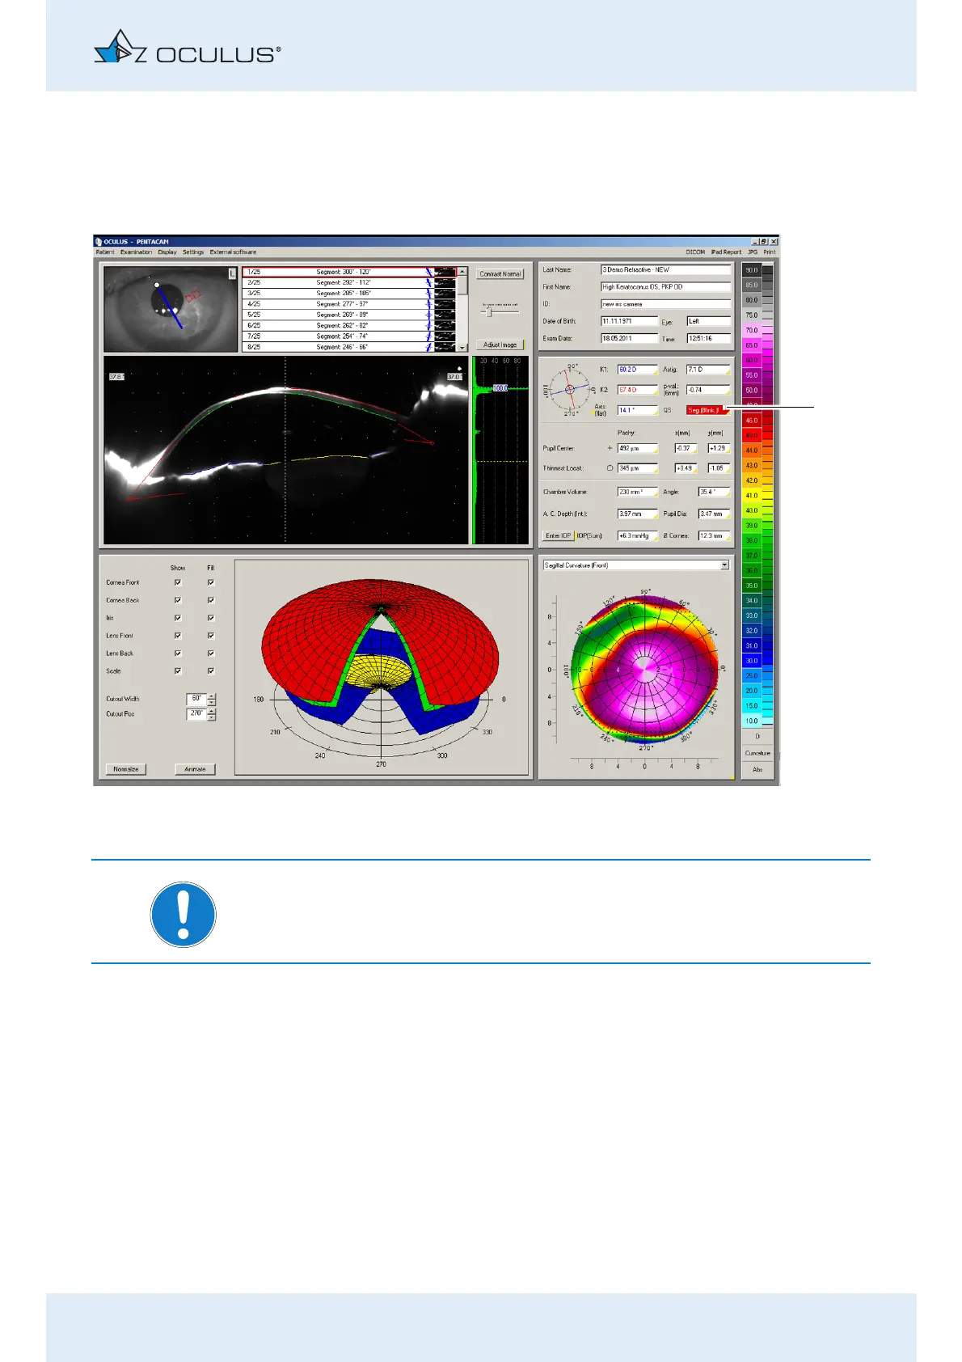Click the L eye marker on the eye image

(232, 274)
